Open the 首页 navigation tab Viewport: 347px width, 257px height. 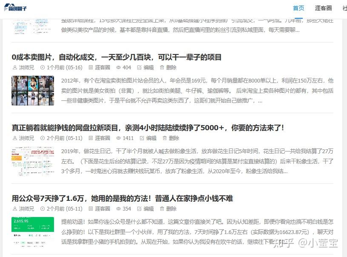pyautogui.click(x=299, y=8)
